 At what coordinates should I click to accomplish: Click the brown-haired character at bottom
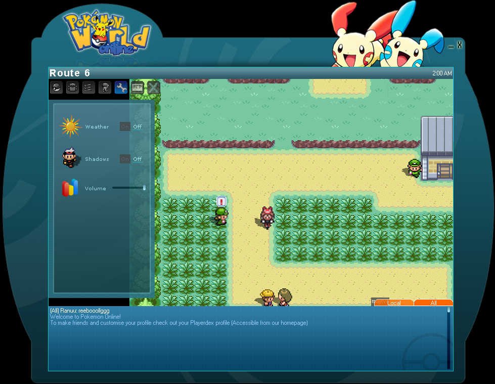(x=285, y=297)
